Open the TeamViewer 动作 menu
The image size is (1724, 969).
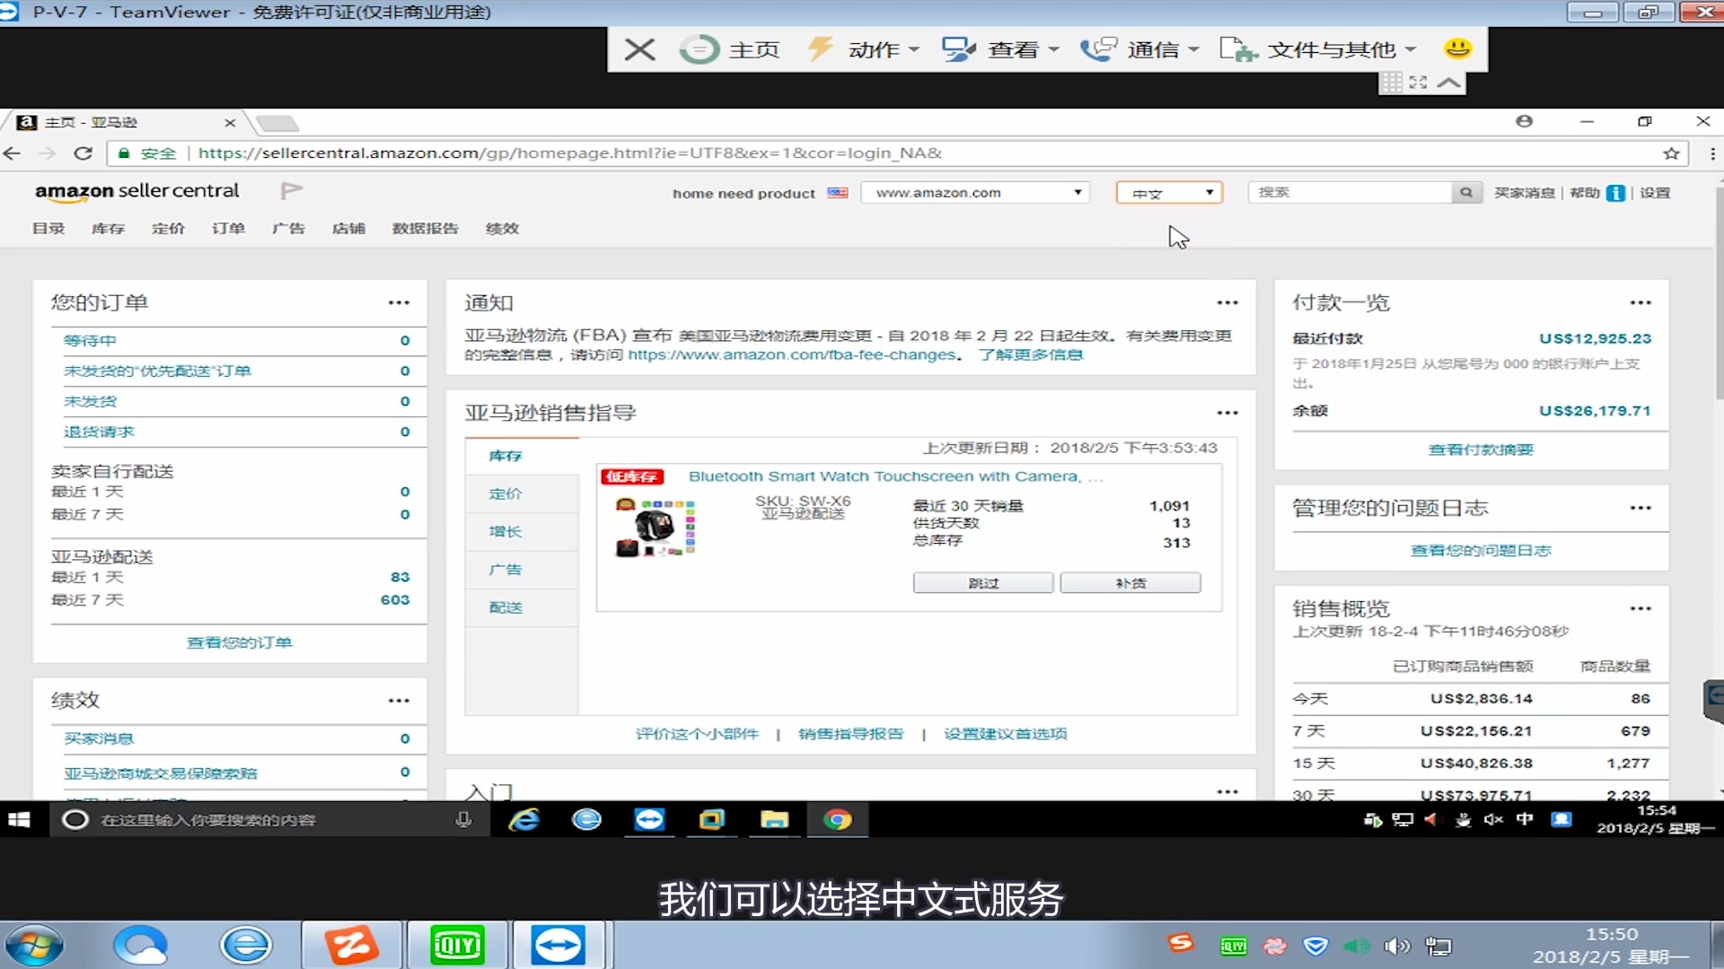863,49
